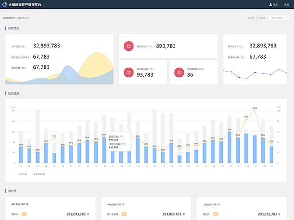Click 293,893,783 in APP platform TOP 10 card

(76, 214)
